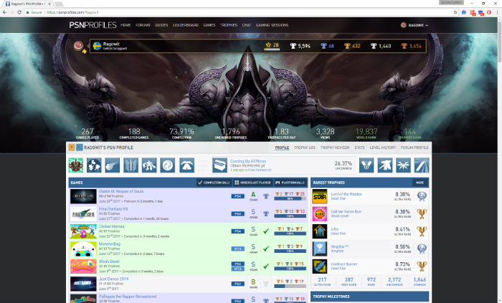Open the PSNProfiles logo homepage link
The height and width of the screenshot is (303, 502).
pyautogui.click(x=93, y=25)
